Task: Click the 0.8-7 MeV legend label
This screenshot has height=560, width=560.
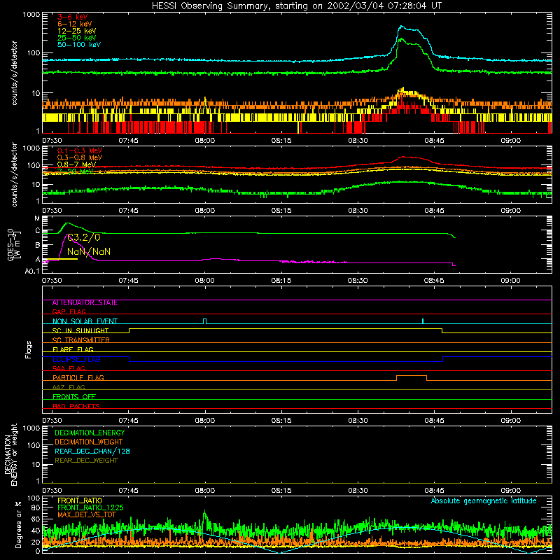Action: (76, 164)
